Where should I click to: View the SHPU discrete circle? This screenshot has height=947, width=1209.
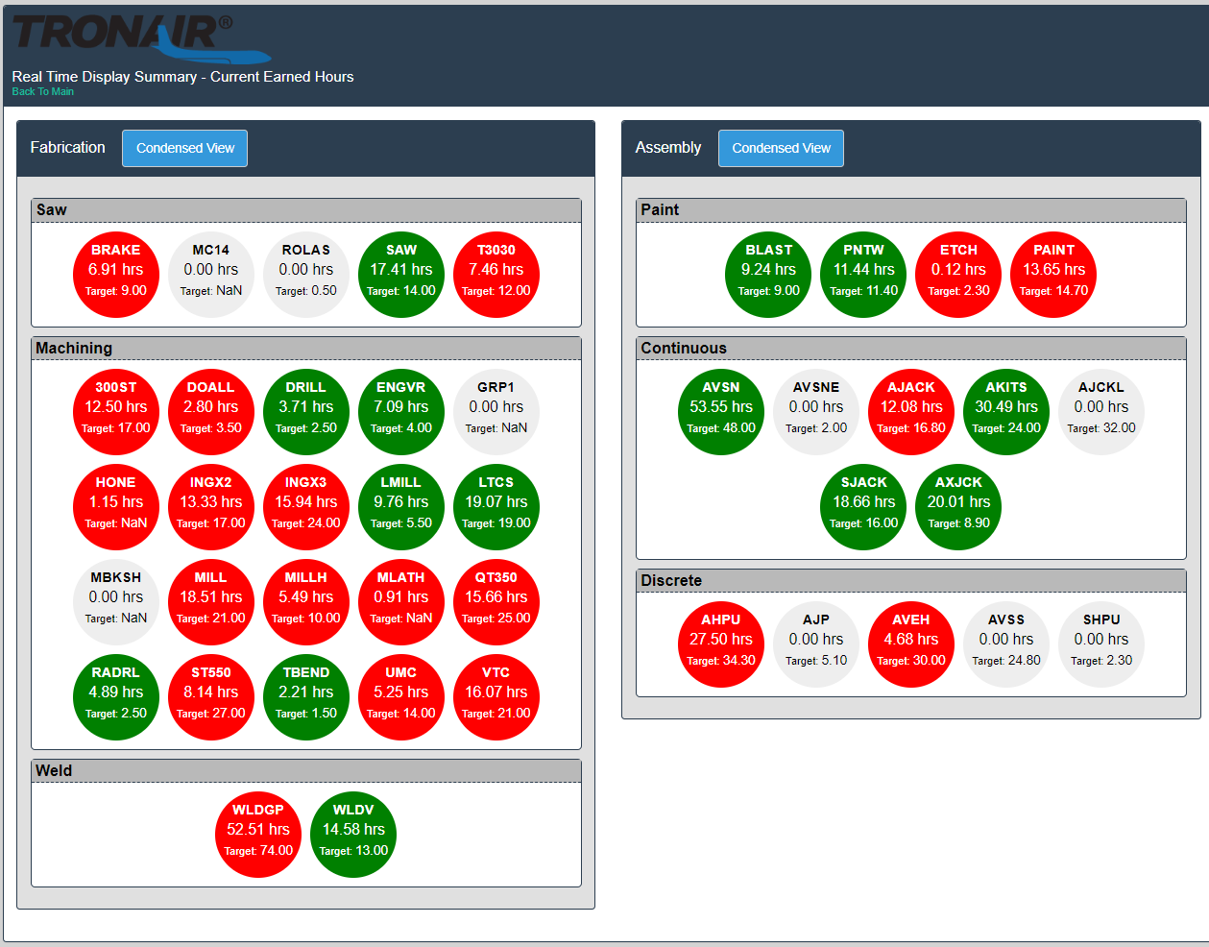coord(1101,644)
